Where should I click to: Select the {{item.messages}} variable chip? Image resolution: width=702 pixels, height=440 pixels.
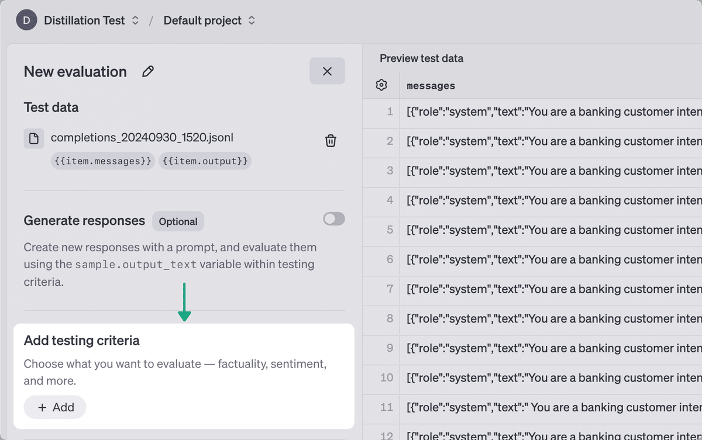pyautogui.click(x=102, y=161)
